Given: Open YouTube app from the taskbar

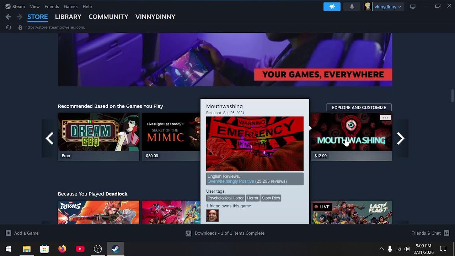Looking at the screenshot, I should [80, 249].
